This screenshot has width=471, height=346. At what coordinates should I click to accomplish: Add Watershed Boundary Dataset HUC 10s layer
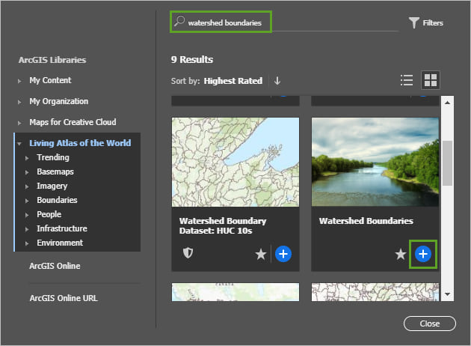click(283, 254)
